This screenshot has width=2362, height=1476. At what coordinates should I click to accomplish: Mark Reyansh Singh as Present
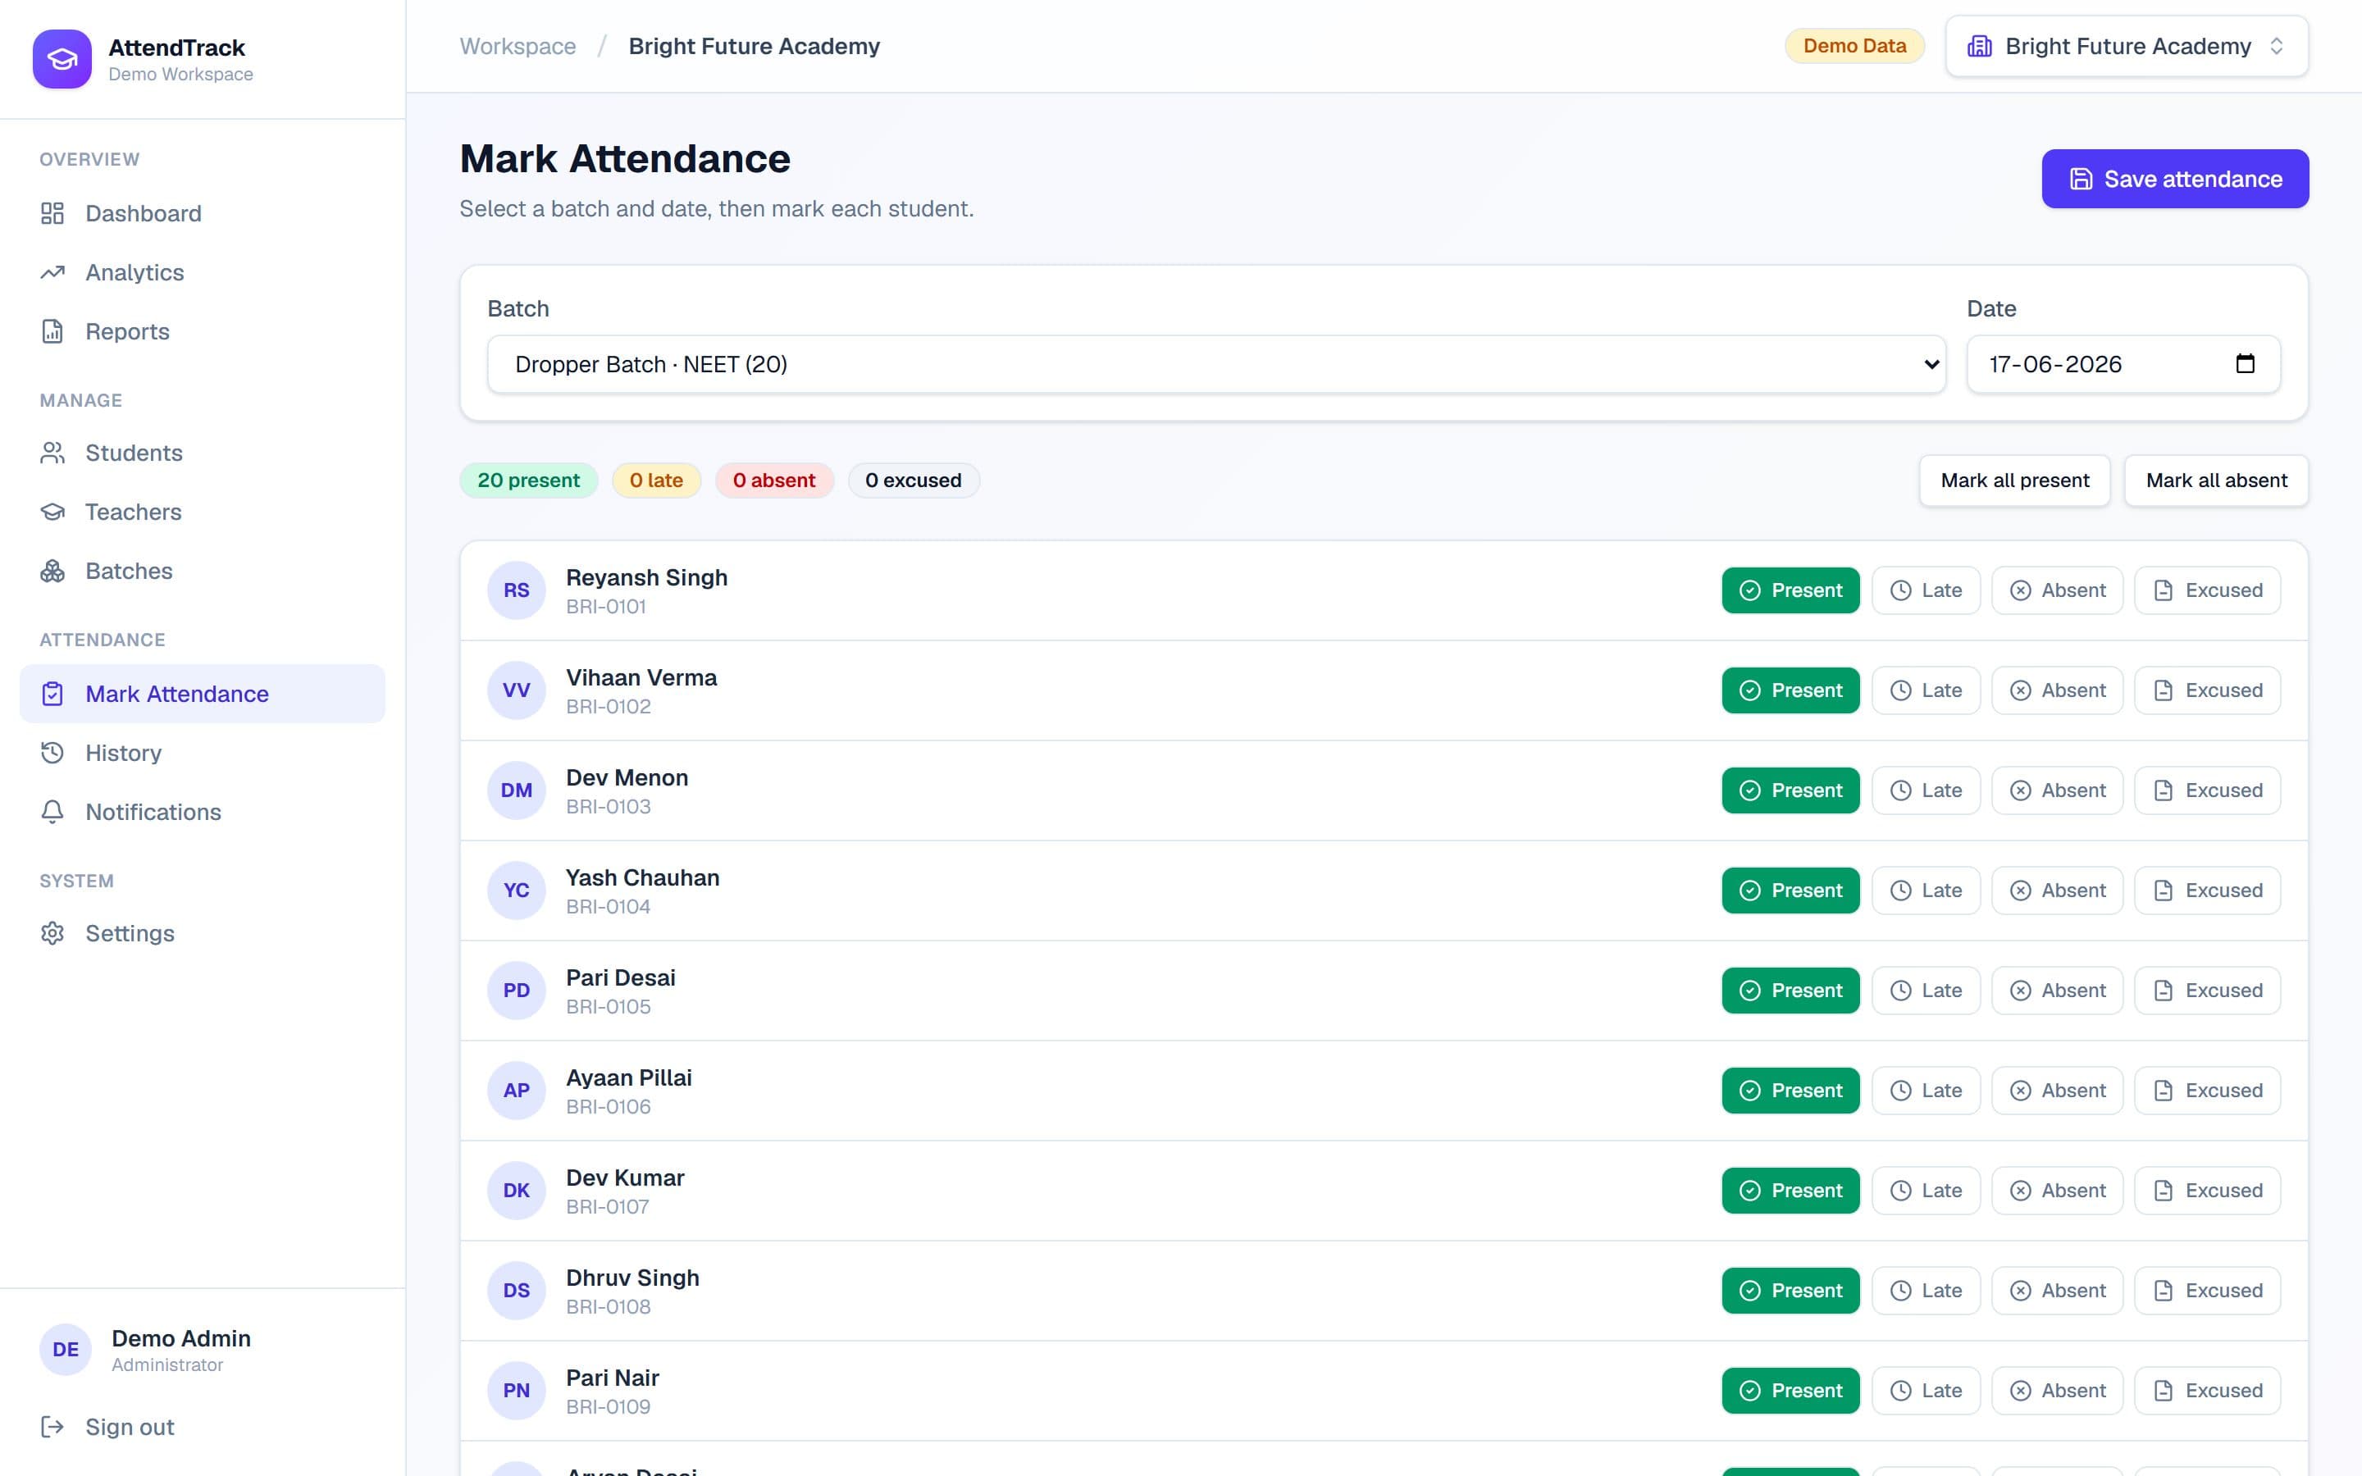[x=1790, y=590]
